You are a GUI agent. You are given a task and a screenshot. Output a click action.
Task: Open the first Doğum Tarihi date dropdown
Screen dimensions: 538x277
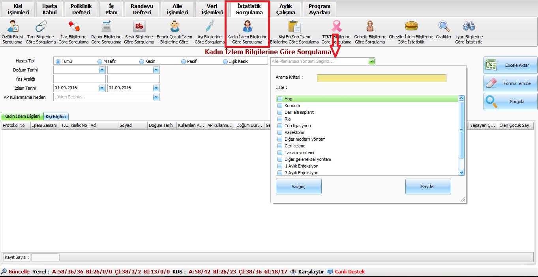[x=102, y=70]
